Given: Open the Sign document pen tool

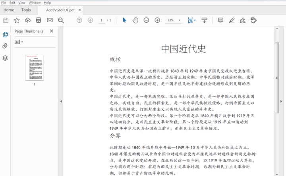Looking at the screenshot, I should coord(243,20).
